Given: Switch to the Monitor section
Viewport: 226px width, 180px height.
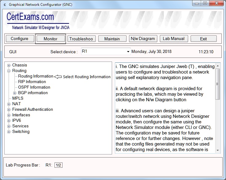Looking at the screenshot, I should click(x=50, y=39).
